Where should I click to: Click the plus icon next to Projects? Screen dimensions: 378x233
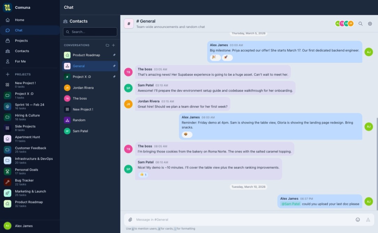[7, 74]
